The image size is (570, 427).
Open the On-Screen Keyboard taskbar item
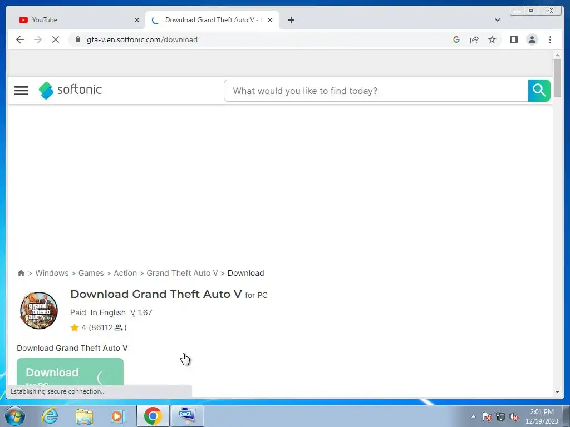pyautogui.click(x=187, y=416)
